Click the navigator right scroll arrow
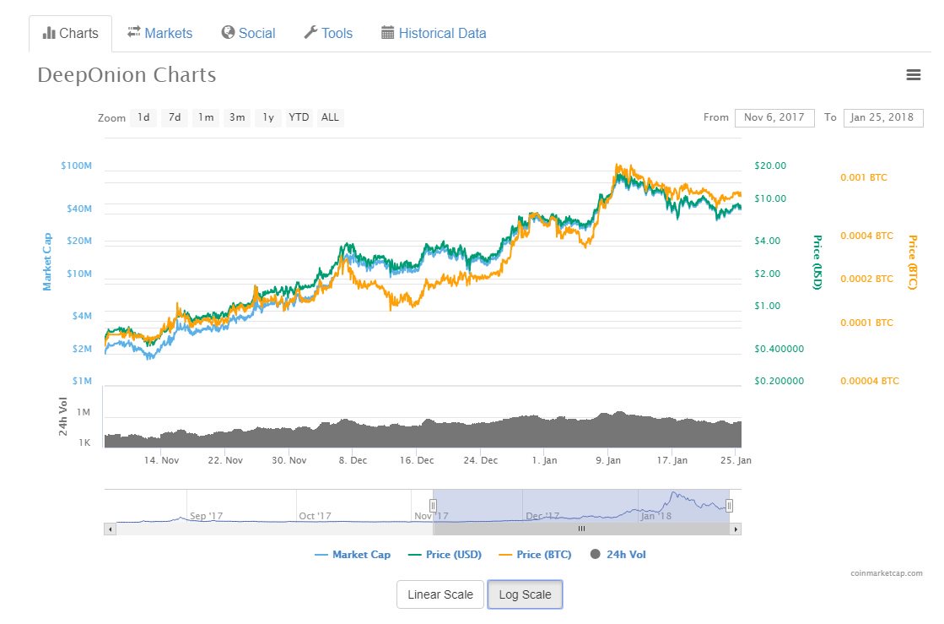The height and width of the screenshot is (624, 944). (735, 529)
